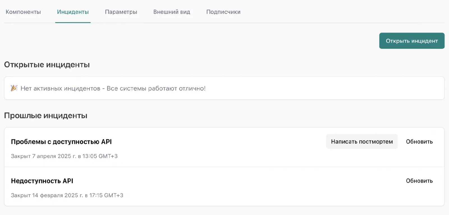Click Обновить for Недоступность API incident
449x215 pixels.
(x=419, y=181)
